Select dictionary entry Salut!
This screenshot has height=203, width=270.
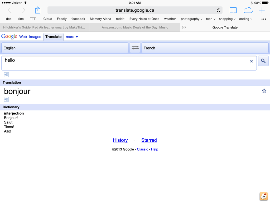[x=9, y=122]
